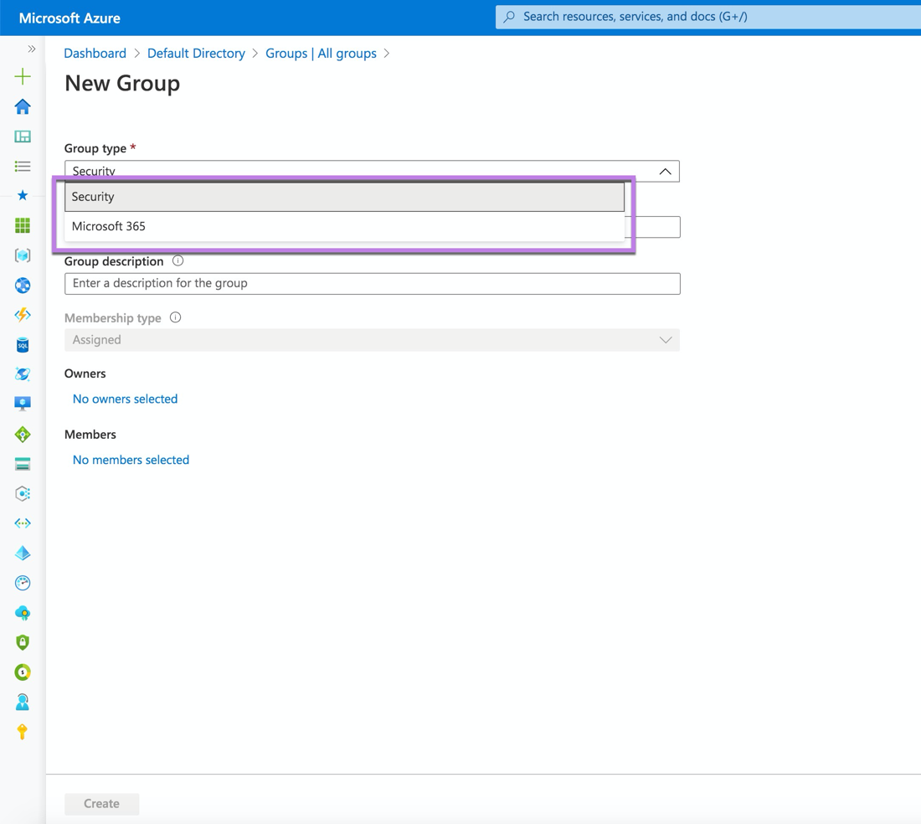Open Function App lightning bolt icon
Image resolution: width=921 pixels, height=824 pixels.
coord(23,315)
